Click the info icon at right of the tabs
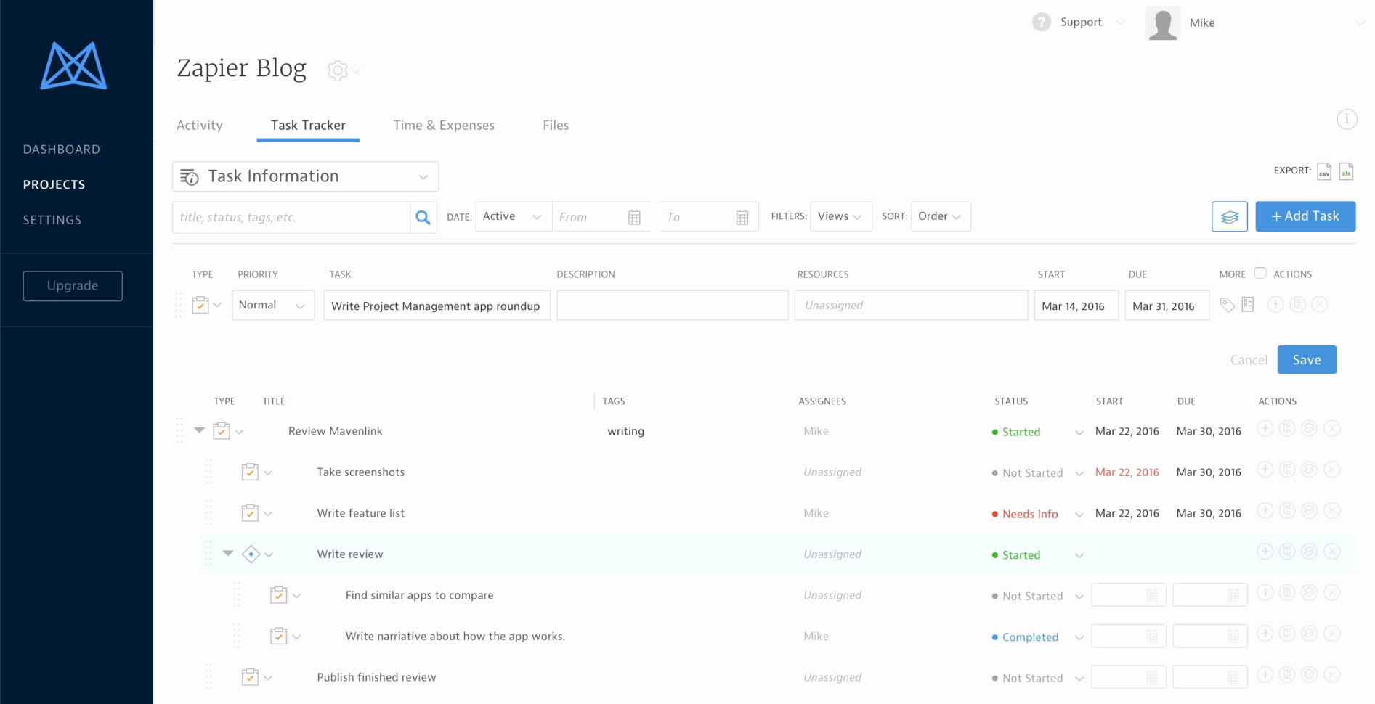The width and height of the screenshot is (1375, 704). coord(1346,119)
